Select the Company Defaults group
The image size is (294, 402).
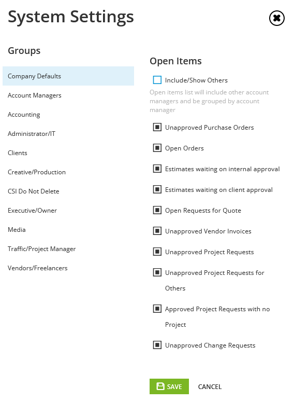pyautogui.click(x=68, y=76)
